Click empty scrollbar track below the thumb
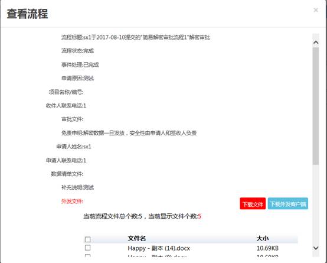This screenshot has width=327, height=263. 316,204
